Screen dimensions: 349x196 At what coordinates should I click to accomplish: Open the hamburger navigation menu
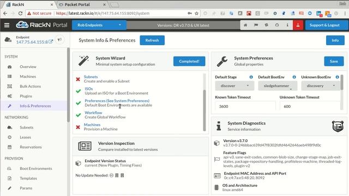coord(7,25)
